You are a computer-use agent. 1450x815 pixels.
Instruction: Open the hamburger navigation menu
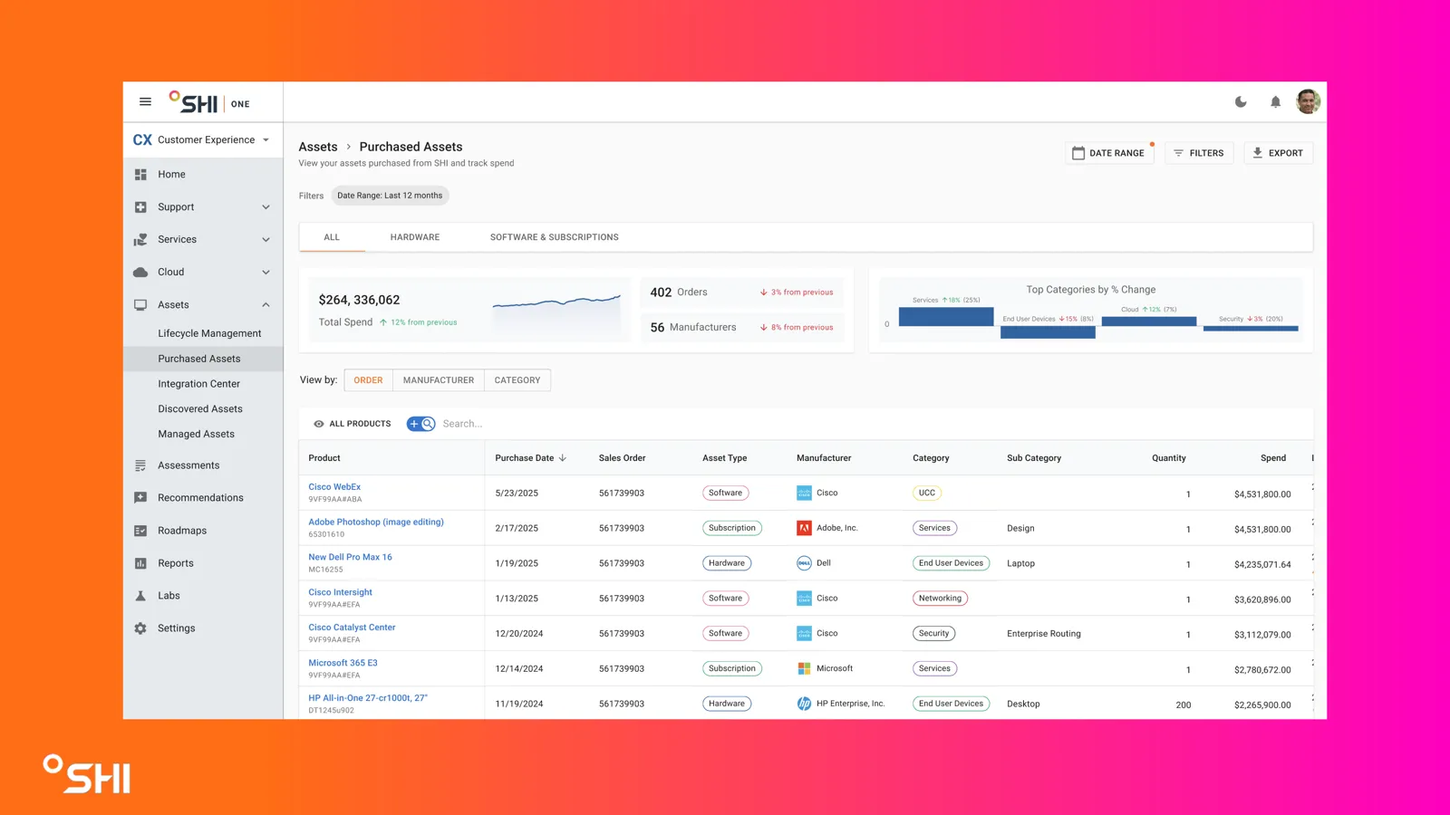coord(145,101)
